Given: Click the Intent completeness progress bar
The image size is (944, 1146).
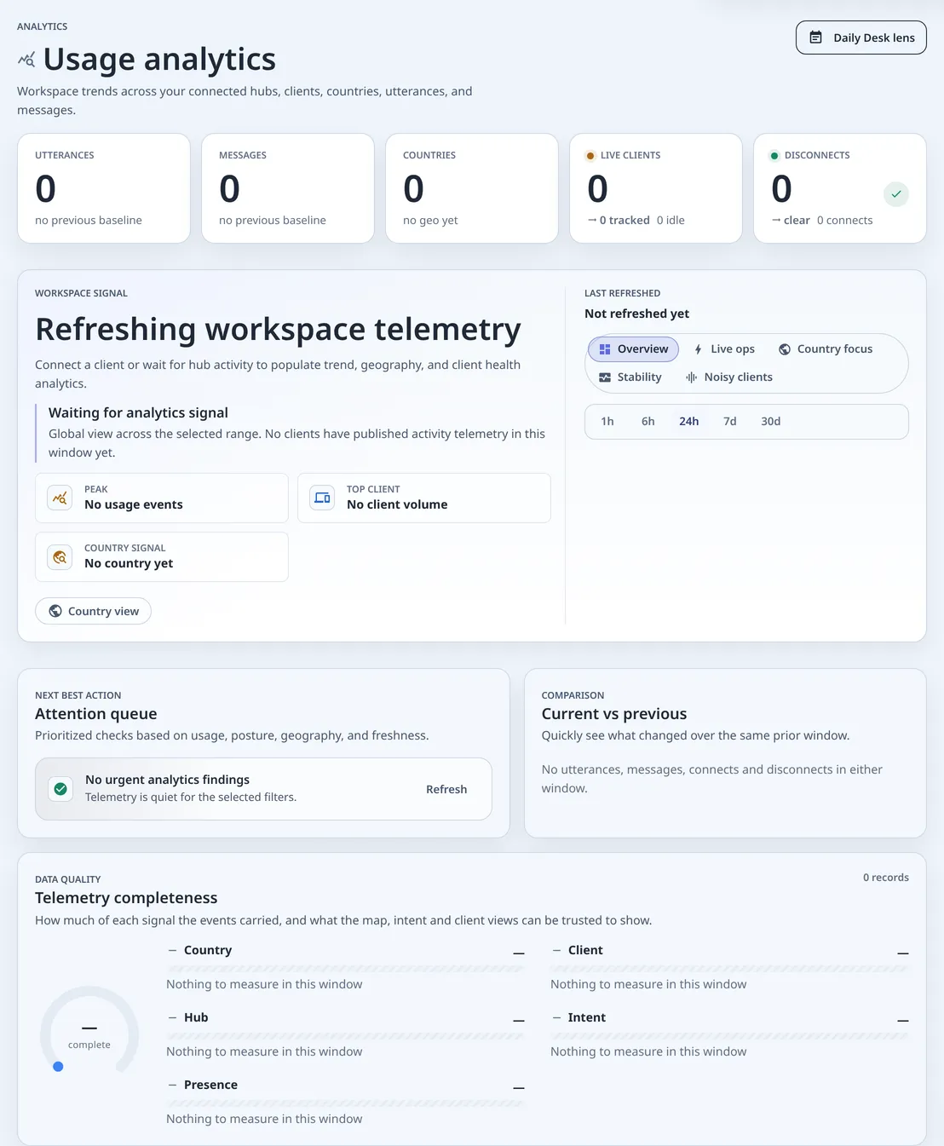Looking at the screenshot, I should 729,1036.
